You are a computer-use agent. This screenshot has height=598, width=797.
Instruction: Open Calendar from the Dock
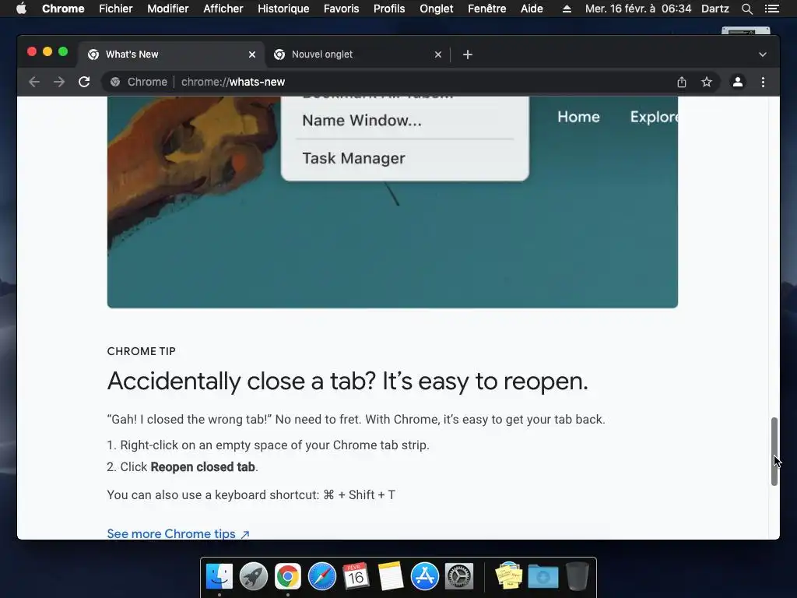pyautogui.click(x=356, y=577)
